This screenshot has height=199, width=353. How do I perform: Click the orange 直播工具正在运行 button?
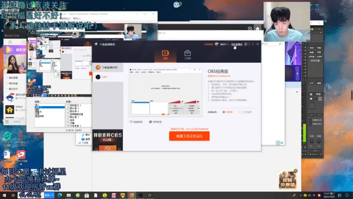189,136
